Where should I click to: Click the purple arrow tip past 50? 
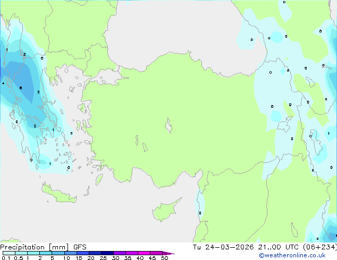tap(168, 253)
